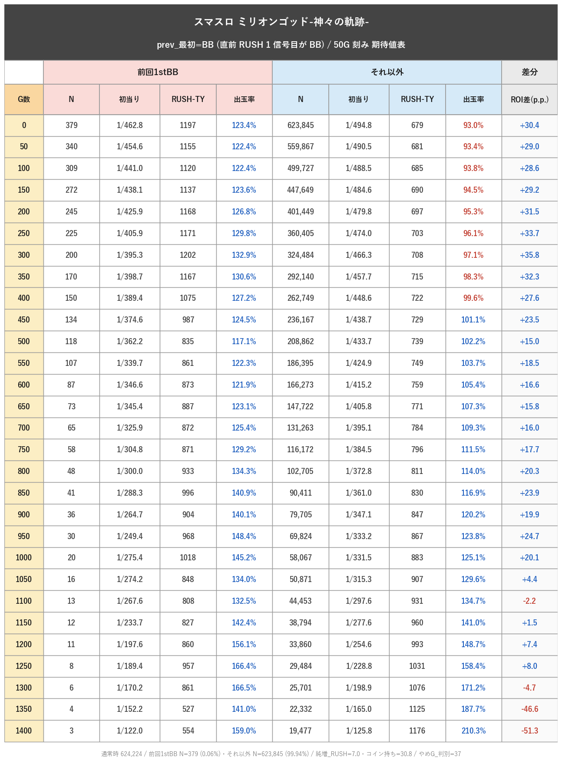
Task: Click the 前回1stBB group header
Action: pyautogui.click(x=158, y=72)
